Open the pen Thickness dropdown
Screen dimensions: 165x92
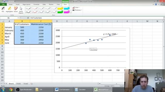tap(77, 10)
